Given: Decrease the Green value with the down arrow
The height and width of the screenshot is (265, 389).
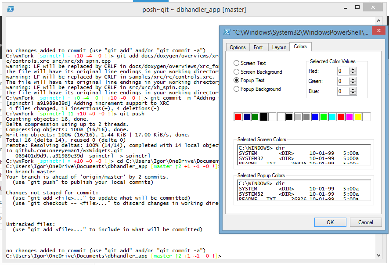Looking at the screenshot, I should point(353,83).
